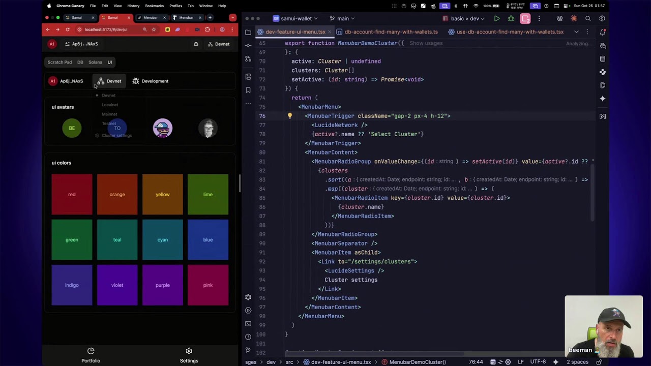
Task: Click the lightbulb intention icon on line 76
Action: [290, 116]
